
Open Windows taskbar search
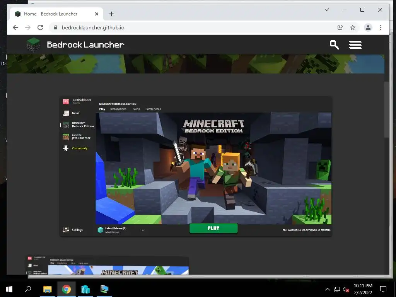coord(28,289)
